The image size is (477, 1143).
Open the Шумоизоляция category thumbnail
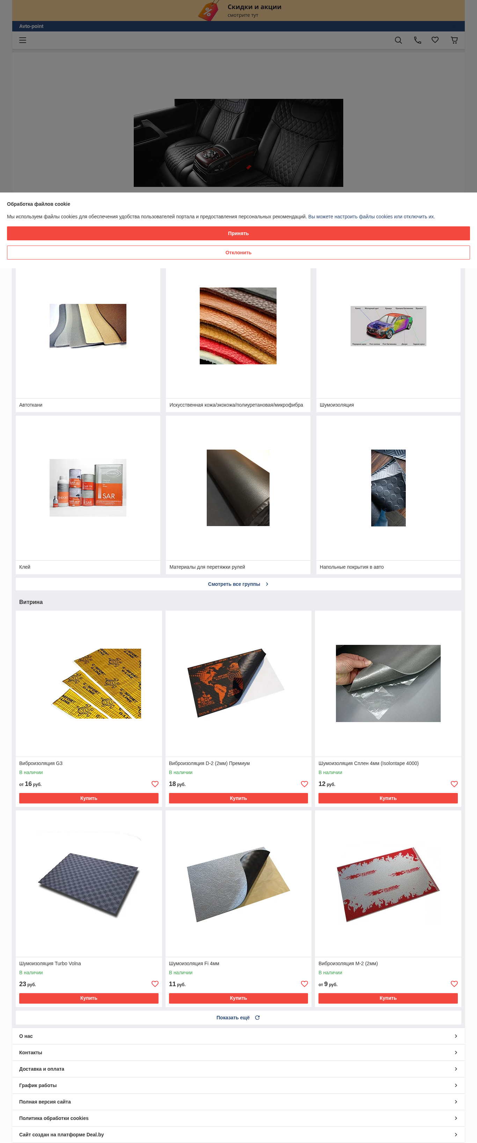(388, 326)
